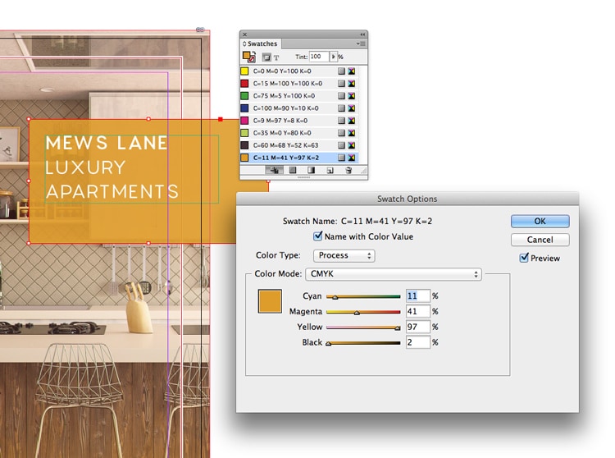
Task: Click the Tint value field
Action: tap(318, 57)
